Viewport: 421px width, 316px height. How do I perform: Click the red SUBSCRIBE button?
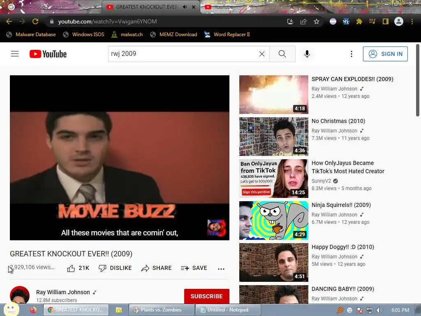click(206, 296)
